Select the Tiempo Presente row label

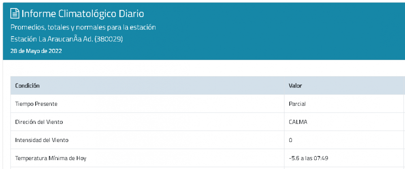click(x=36, y=104)
